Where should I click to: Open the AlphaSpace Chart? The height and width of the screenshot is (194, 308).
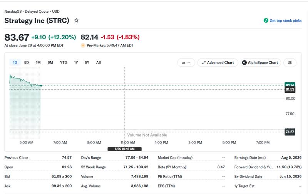(x=261, y=63)
